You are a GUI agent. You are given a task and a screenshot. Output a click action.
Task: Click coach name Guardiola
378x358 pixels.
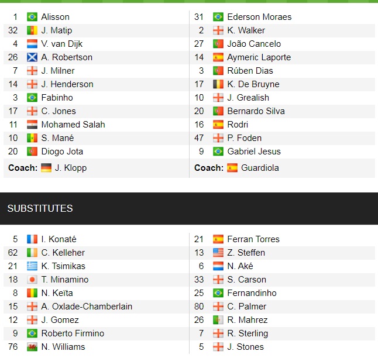pyautogui.click(x=261, y=168)
